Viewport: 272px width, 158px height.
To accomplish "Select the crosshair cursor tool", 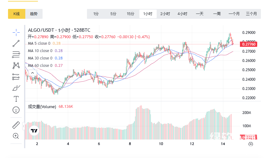I will [16, 31].
